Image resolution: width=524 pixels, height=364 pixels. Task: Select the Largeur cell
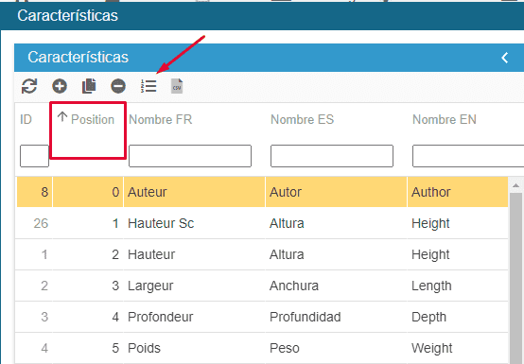tap(194, 286)
